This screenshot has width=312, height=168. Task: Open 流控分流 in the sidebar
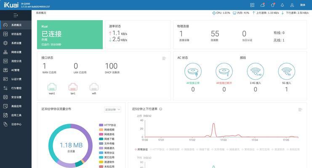(16, 61)
